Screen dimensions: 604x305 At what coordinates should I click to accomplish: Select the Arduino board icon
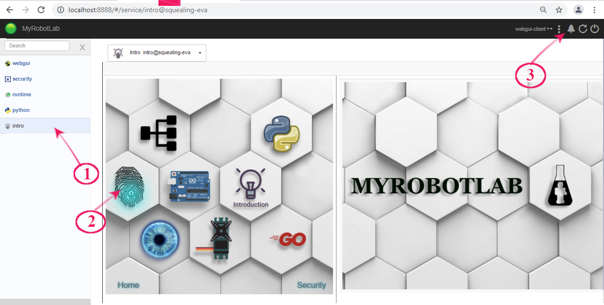click(190, 186)
